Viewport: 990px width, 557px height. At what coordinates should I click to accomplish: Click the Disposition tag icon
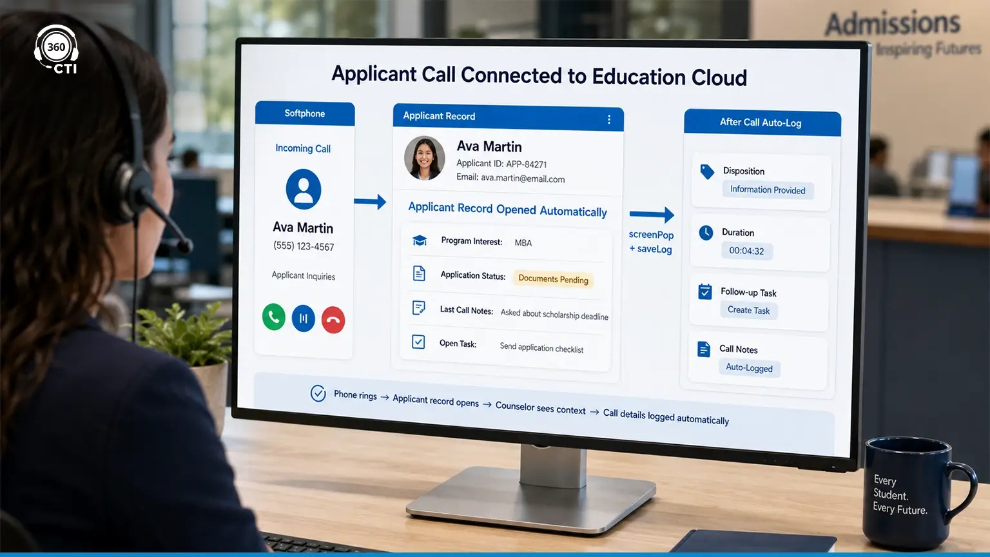707,172
